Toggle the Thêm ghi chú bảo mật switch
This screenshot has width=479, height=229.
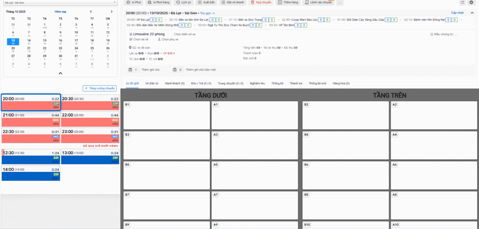[178, 70]
